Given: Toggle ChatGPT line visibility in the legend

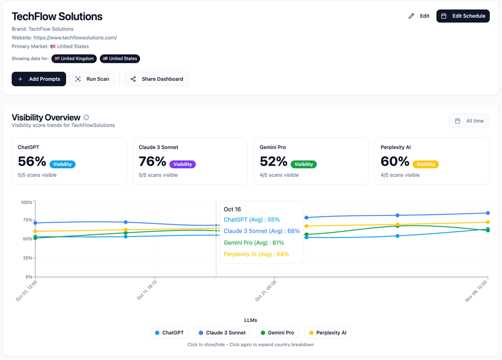Looking at the screenshot, I should coord(169,333).
